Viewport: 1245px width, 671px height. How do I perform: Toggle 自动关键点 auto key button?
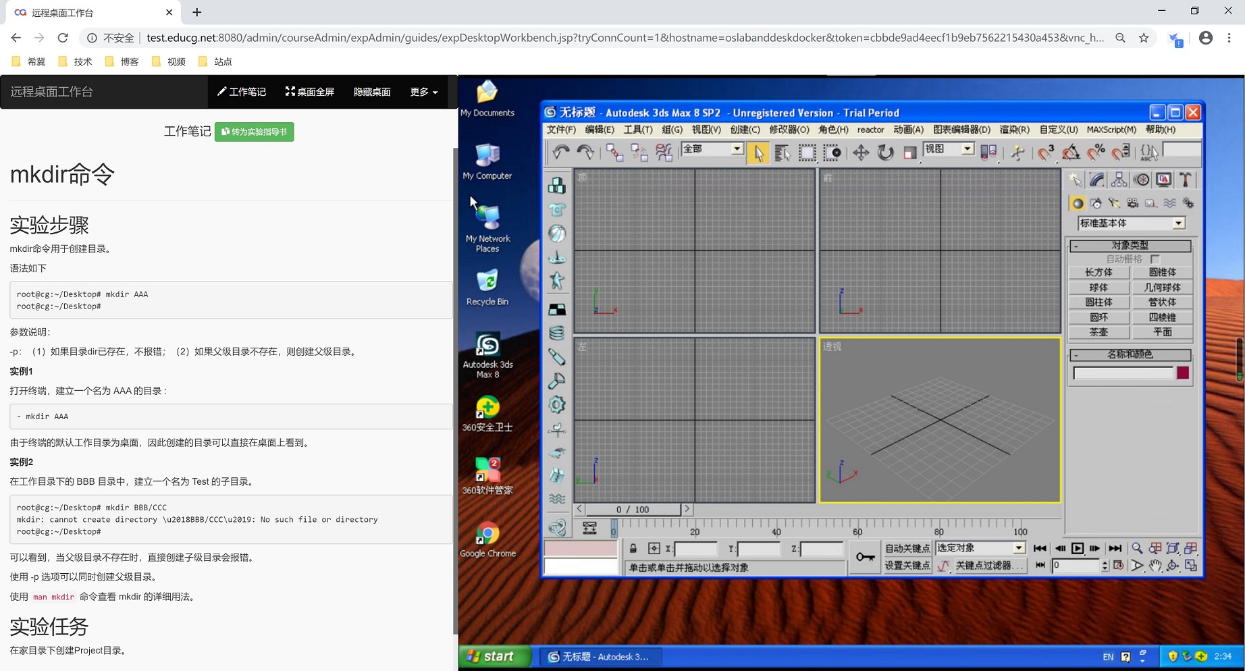[x=907, y=549]
